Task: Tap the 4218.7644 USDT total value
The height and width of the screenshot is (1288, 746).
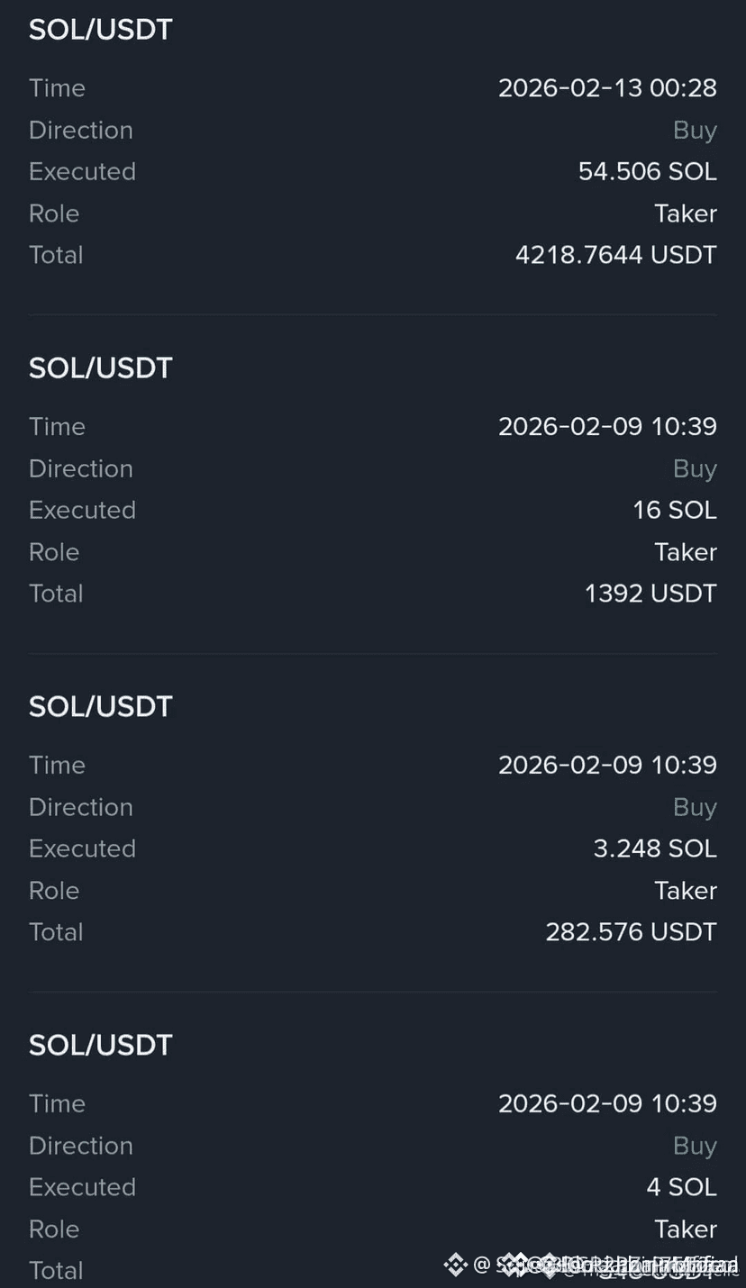Action: coord(616,255)
